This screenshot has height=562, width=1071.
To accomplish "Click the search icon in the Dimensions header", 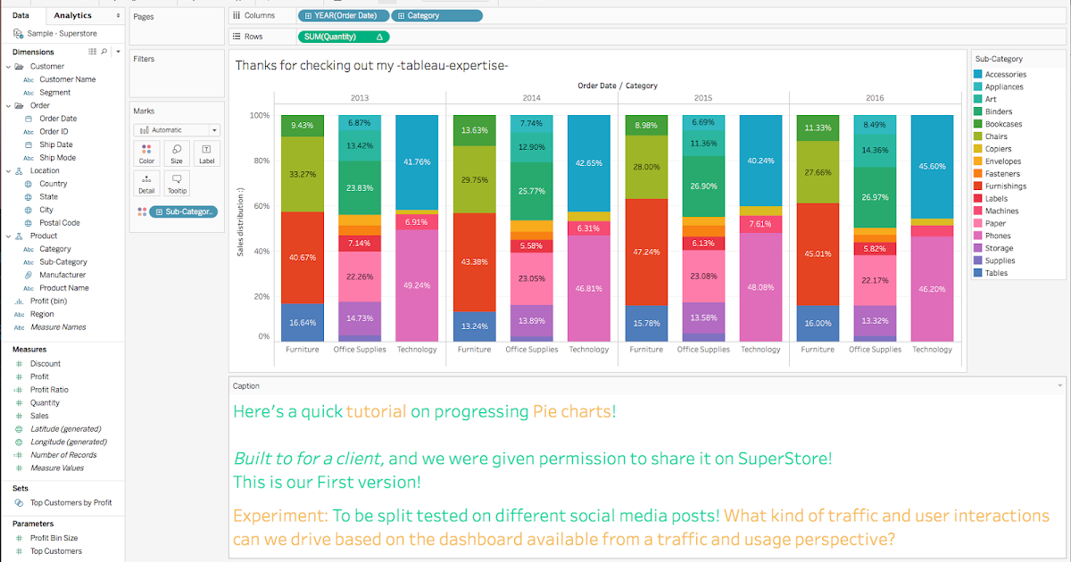I will (103, 51).
